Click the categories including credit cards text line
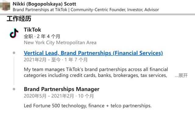The height and width of the screenshot is (114, 195). click(x=95, y=75)
